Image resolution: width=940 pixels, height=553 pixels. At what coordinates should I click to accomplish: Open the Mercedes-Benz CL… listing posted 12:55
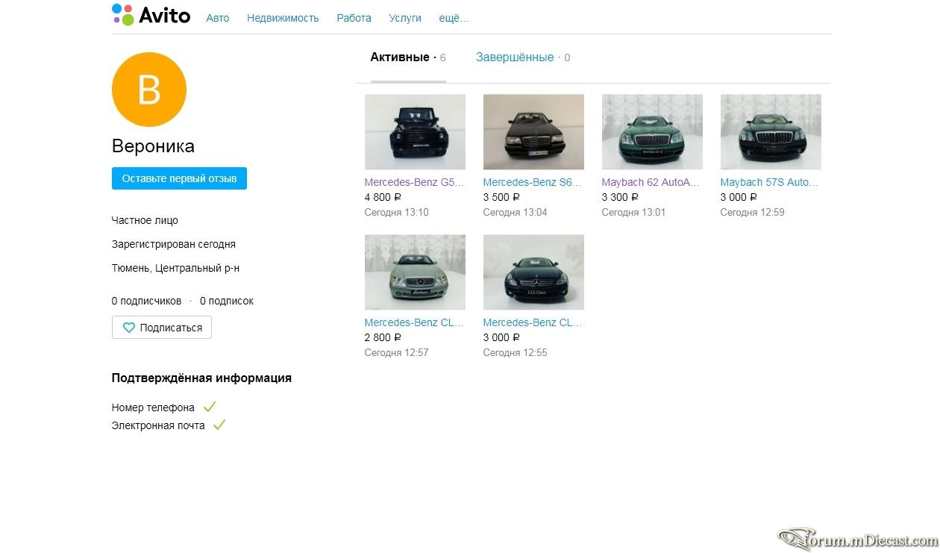click(x=533, y=322)
